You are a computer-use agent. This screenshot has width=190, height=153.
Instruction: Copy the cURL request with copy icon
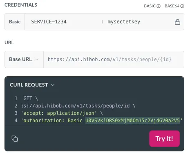coord(15,139)
